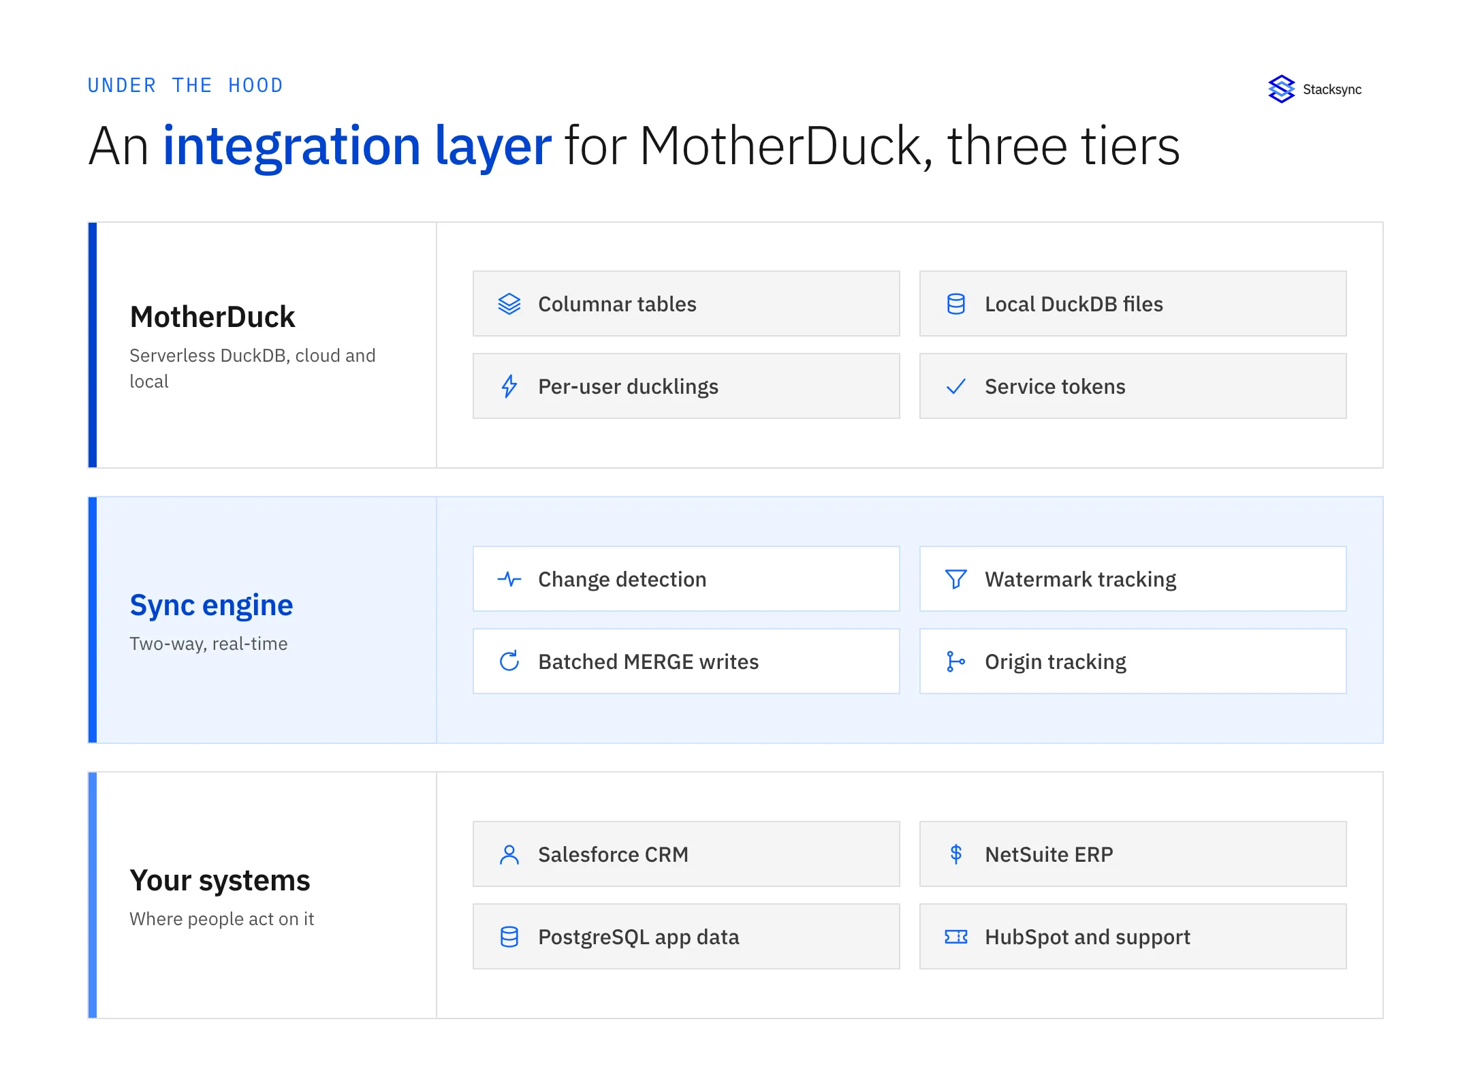Click the Sync engine tier heading

pyautogui.click(x=211, y=605)
